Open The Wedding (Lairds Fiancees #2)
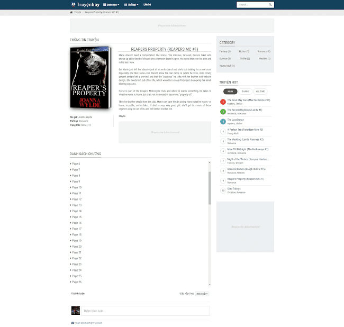Image resolution: width=344 pixels, height=327 pixels. point(245,140)
